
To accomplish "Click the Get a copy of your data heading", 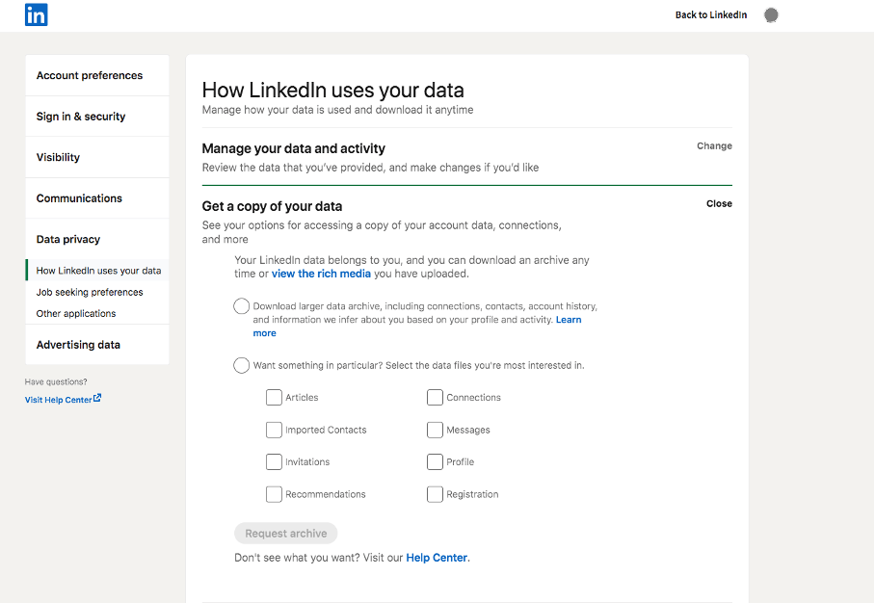I will [x=272, y=206].
